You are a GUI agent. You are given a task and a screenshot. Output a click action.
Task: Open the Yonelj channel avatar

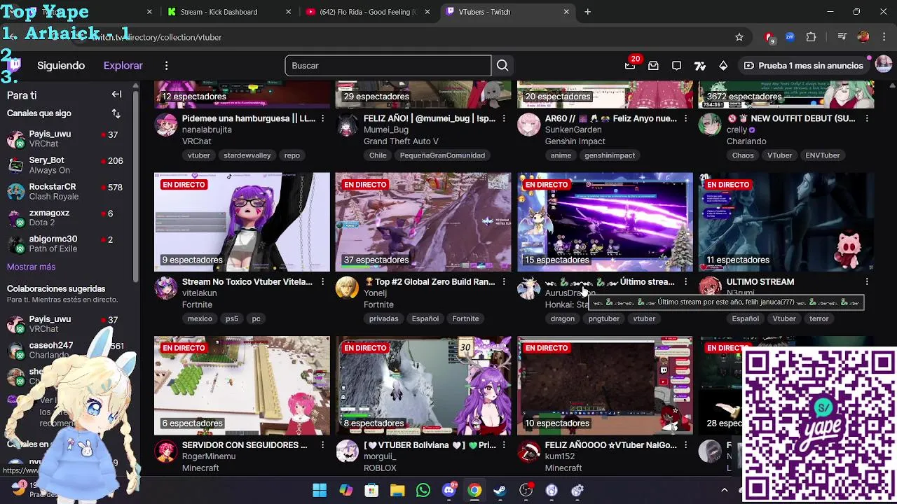pyautogui.click(x=347, y=288)
